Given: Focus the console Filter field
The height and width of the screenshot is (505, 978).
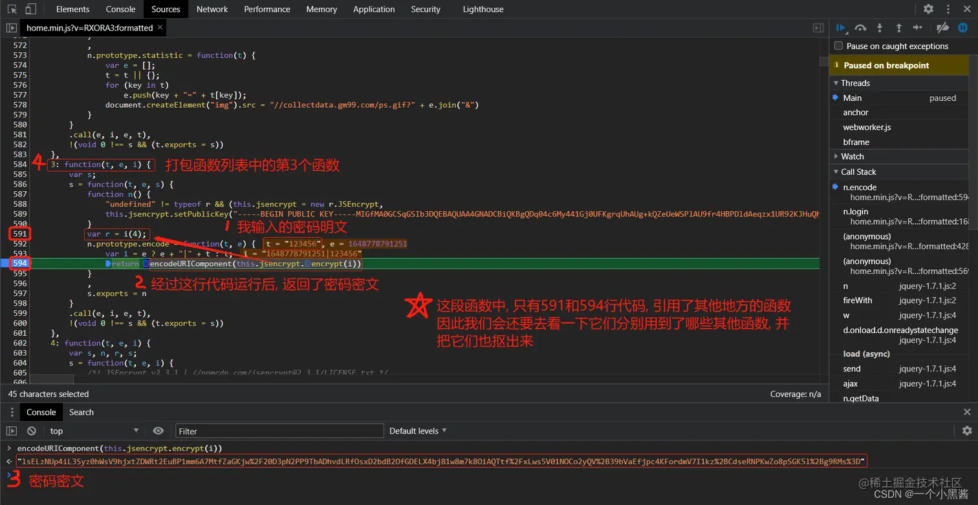Looking at the screenshot, I should pyautogui.click(x=279, y=431).
